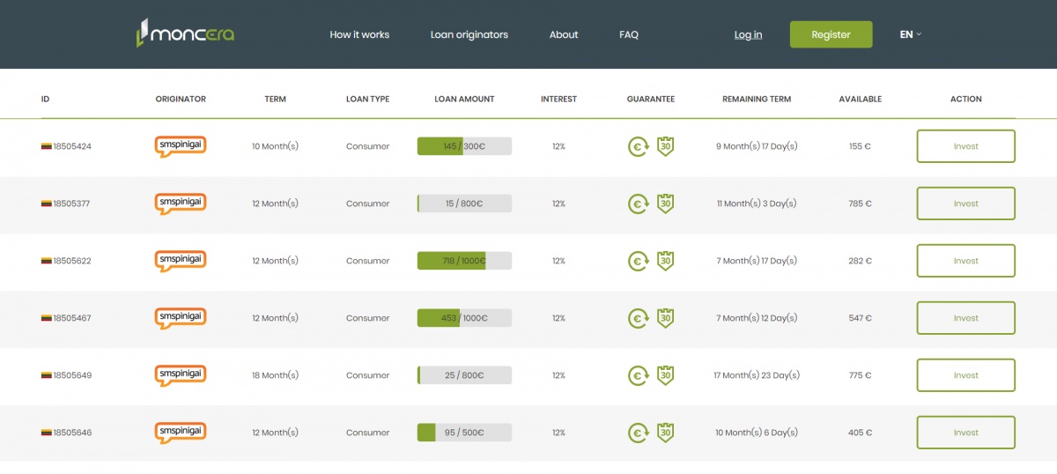The width and height of the screenshot is (1057, 474).
Task: Click smspinigai logo in loan 18505646 row
Action: point(181,433)
